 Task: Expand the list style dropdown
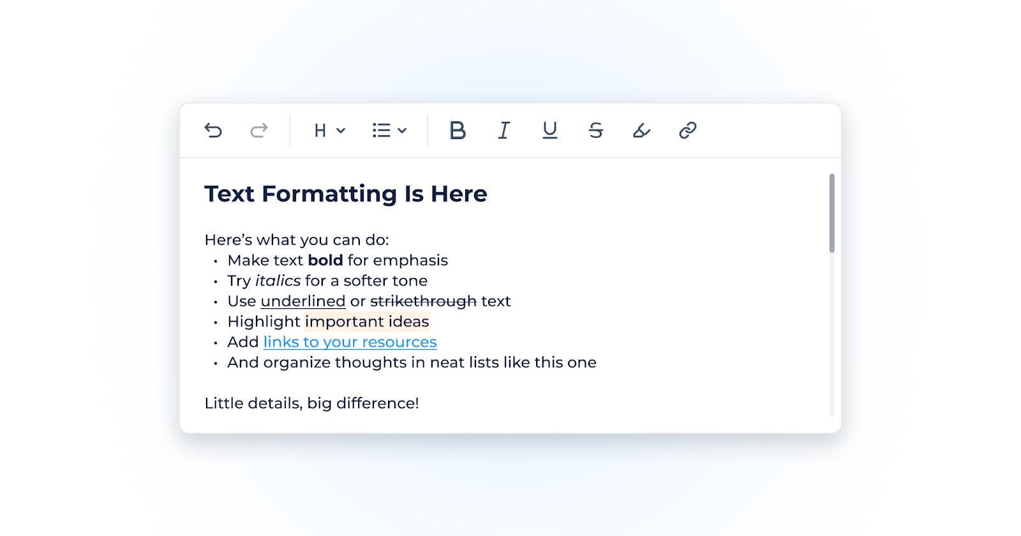(389, 131)
